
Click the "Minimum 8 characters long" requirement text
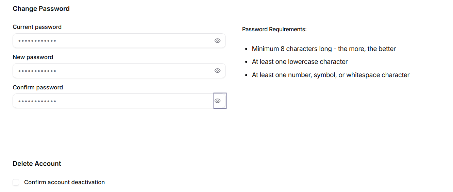pos(324,49)
